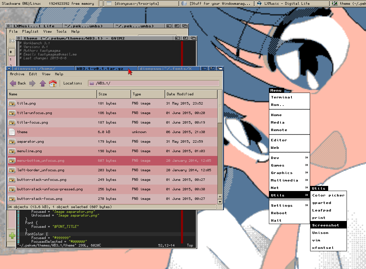Open the Edit menu in archive manager
Viewport: 366px width, 269px height.
point(33,74)
